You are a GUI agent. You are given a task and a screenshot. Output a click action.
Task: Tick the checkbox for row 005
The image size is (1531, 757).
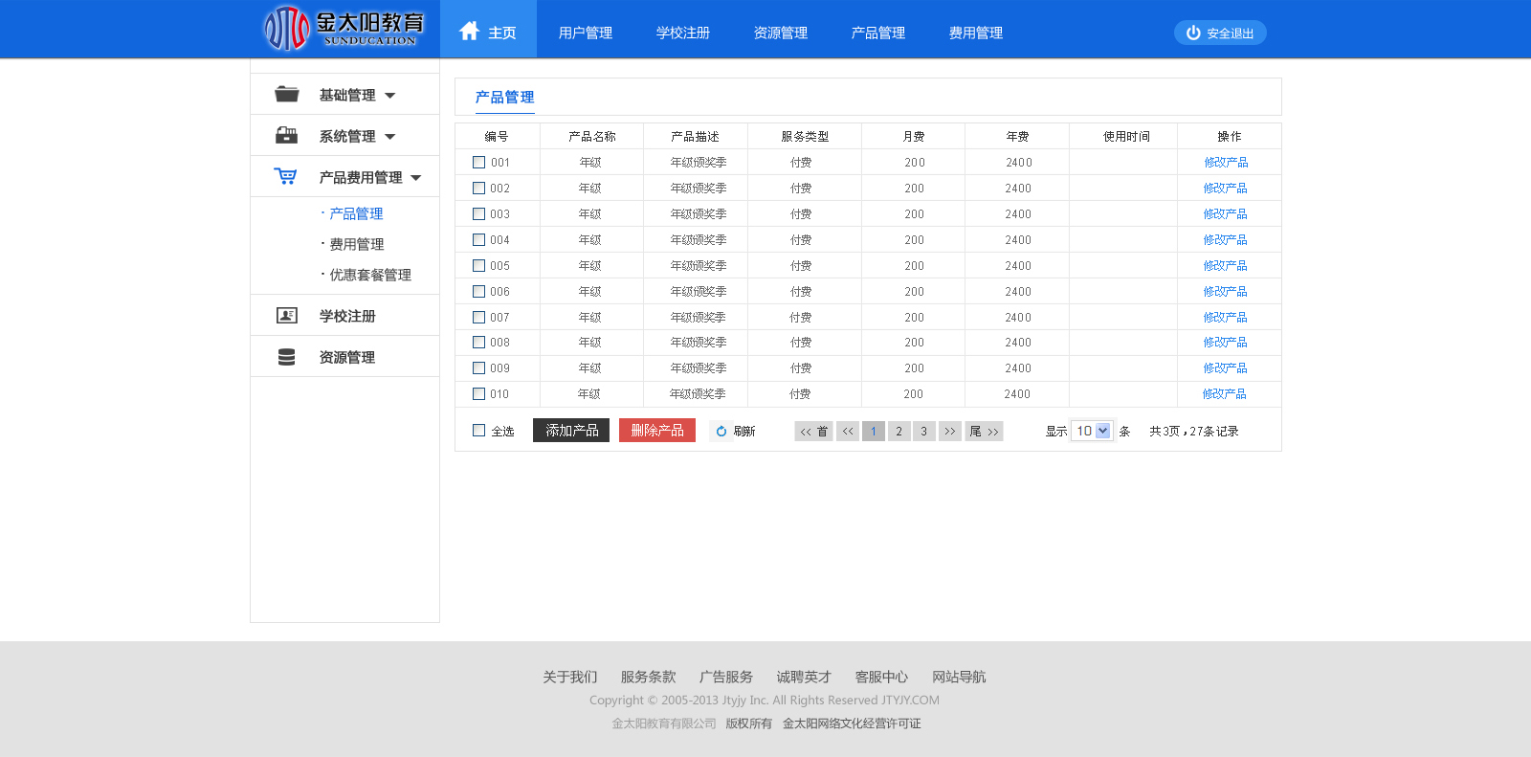point(478,266)
